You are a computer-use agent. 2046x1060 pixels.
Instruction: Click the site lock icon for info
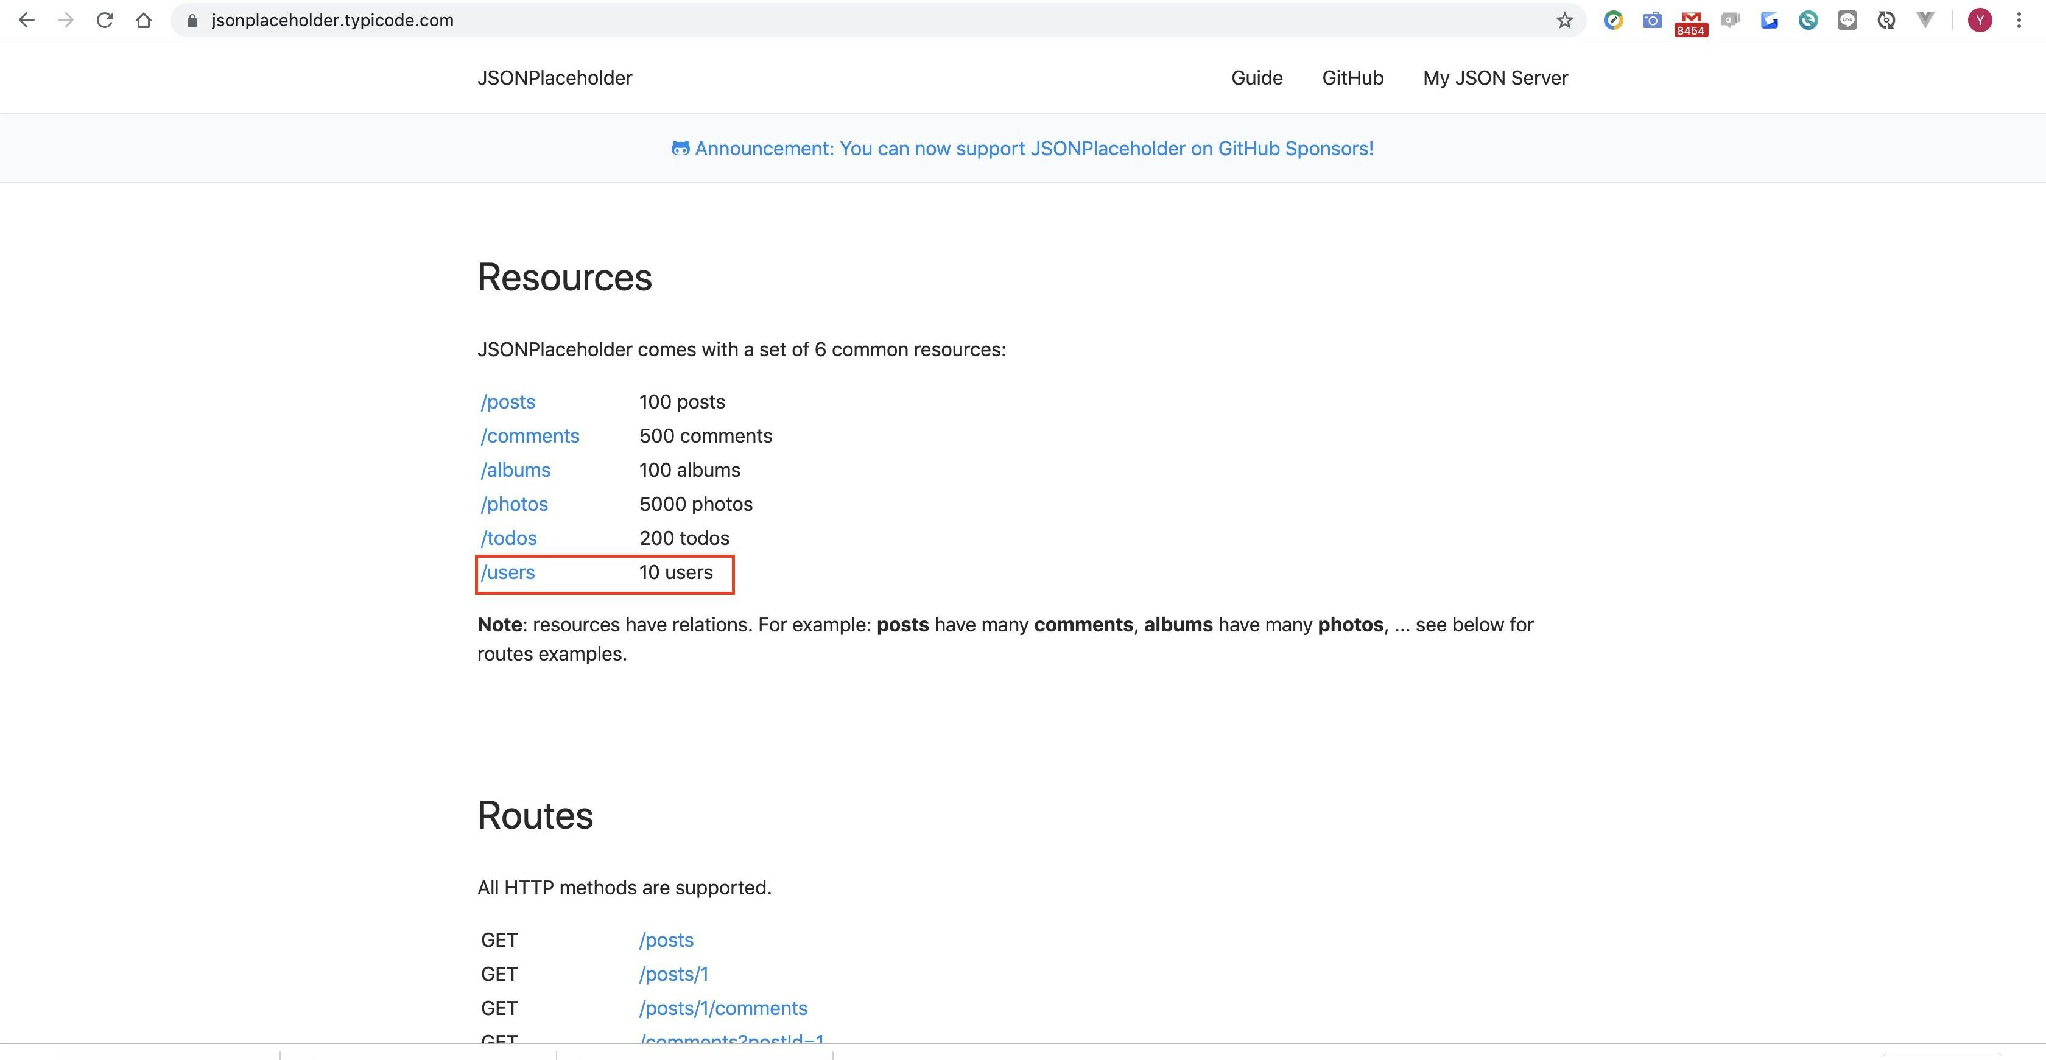pyautogui.click(x=191, y=21)
